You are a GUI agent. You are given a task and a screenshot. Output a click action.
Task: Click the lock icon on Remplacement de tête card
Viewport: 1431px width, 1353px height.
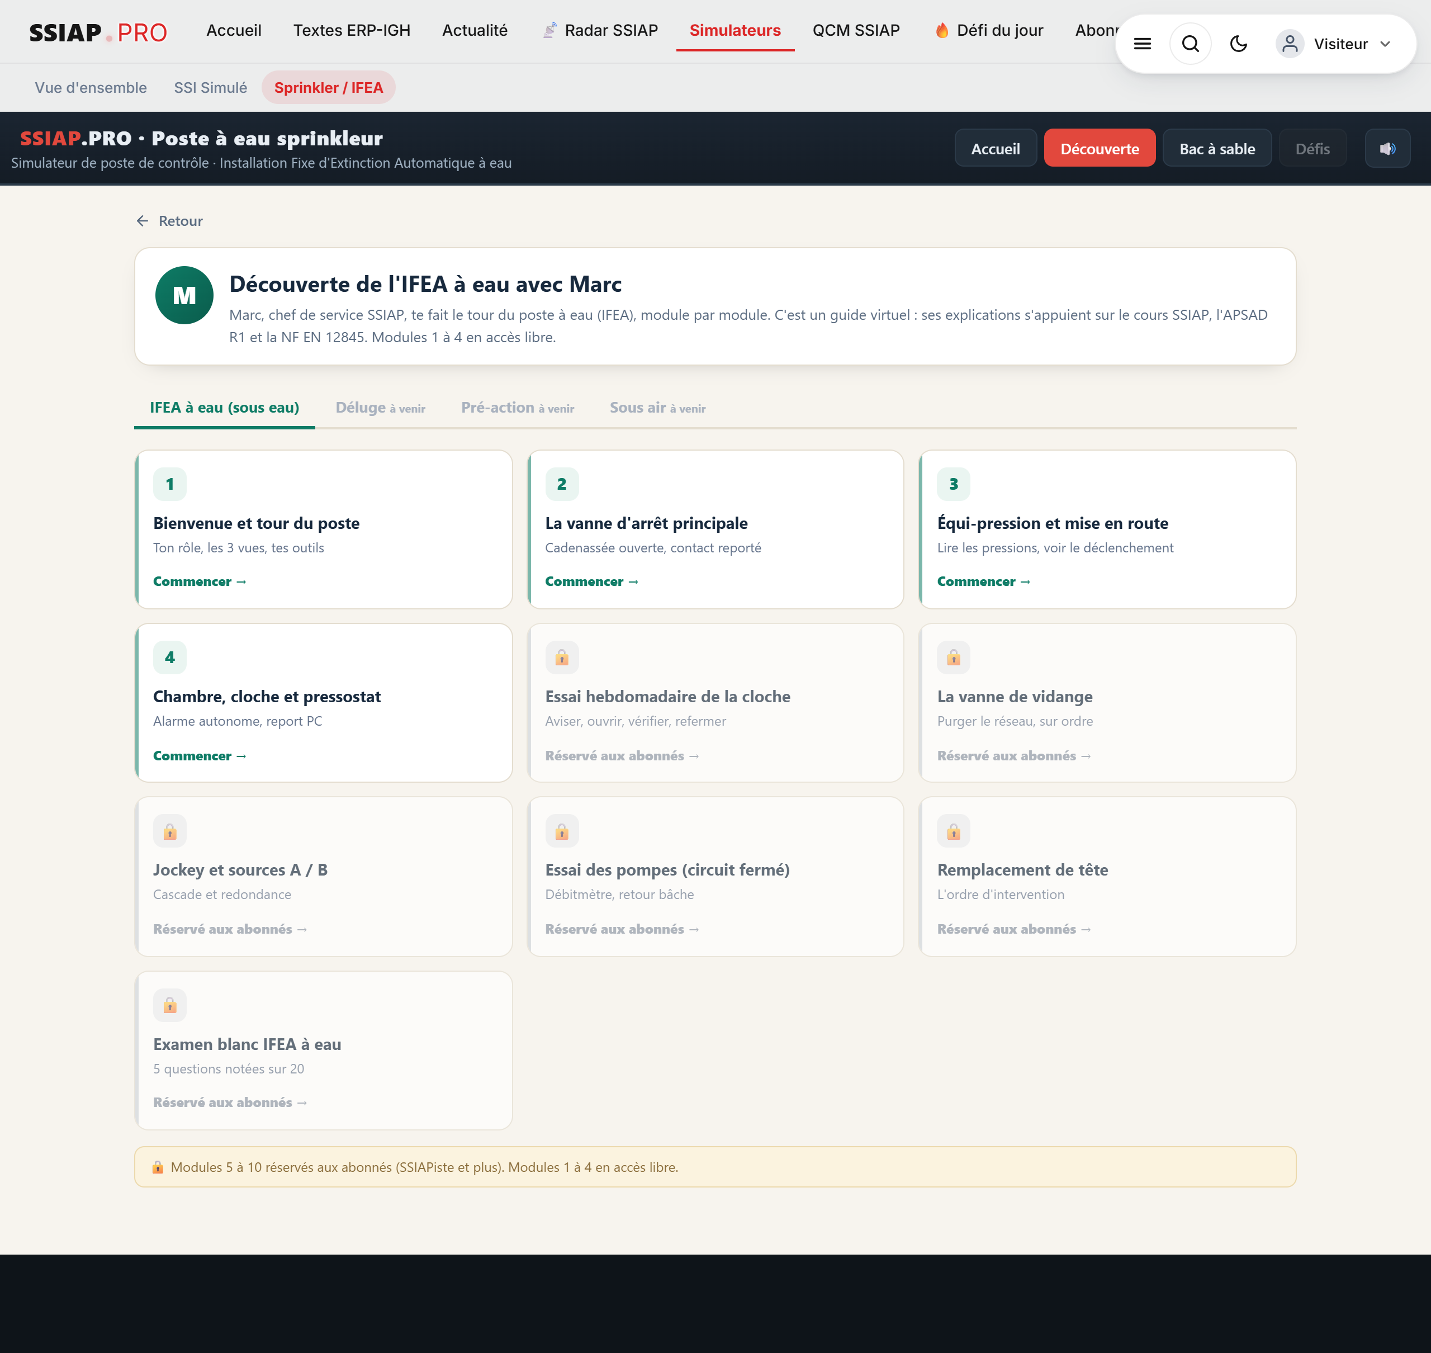pyautogui.click(x=953, y=831)
